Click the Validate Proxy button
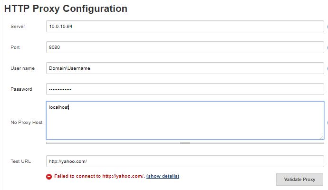The image size is (328, 190). (299, 180)
